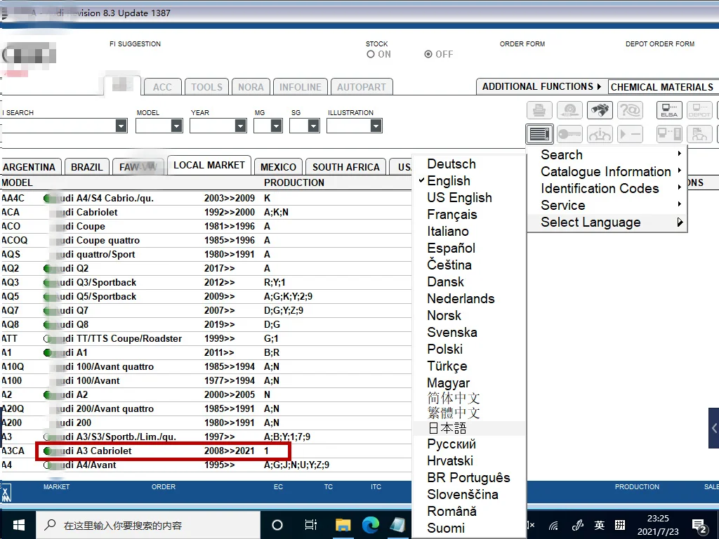The width and height of the screenshot is (719, 539).
Task: Click the key icon button
Action: click(569, 133)
